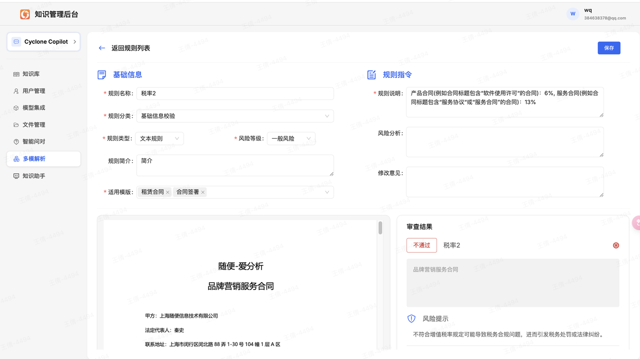Remove the 合同签署 template tag
This screenshot has width=640, height=359.
coord(203,192)
